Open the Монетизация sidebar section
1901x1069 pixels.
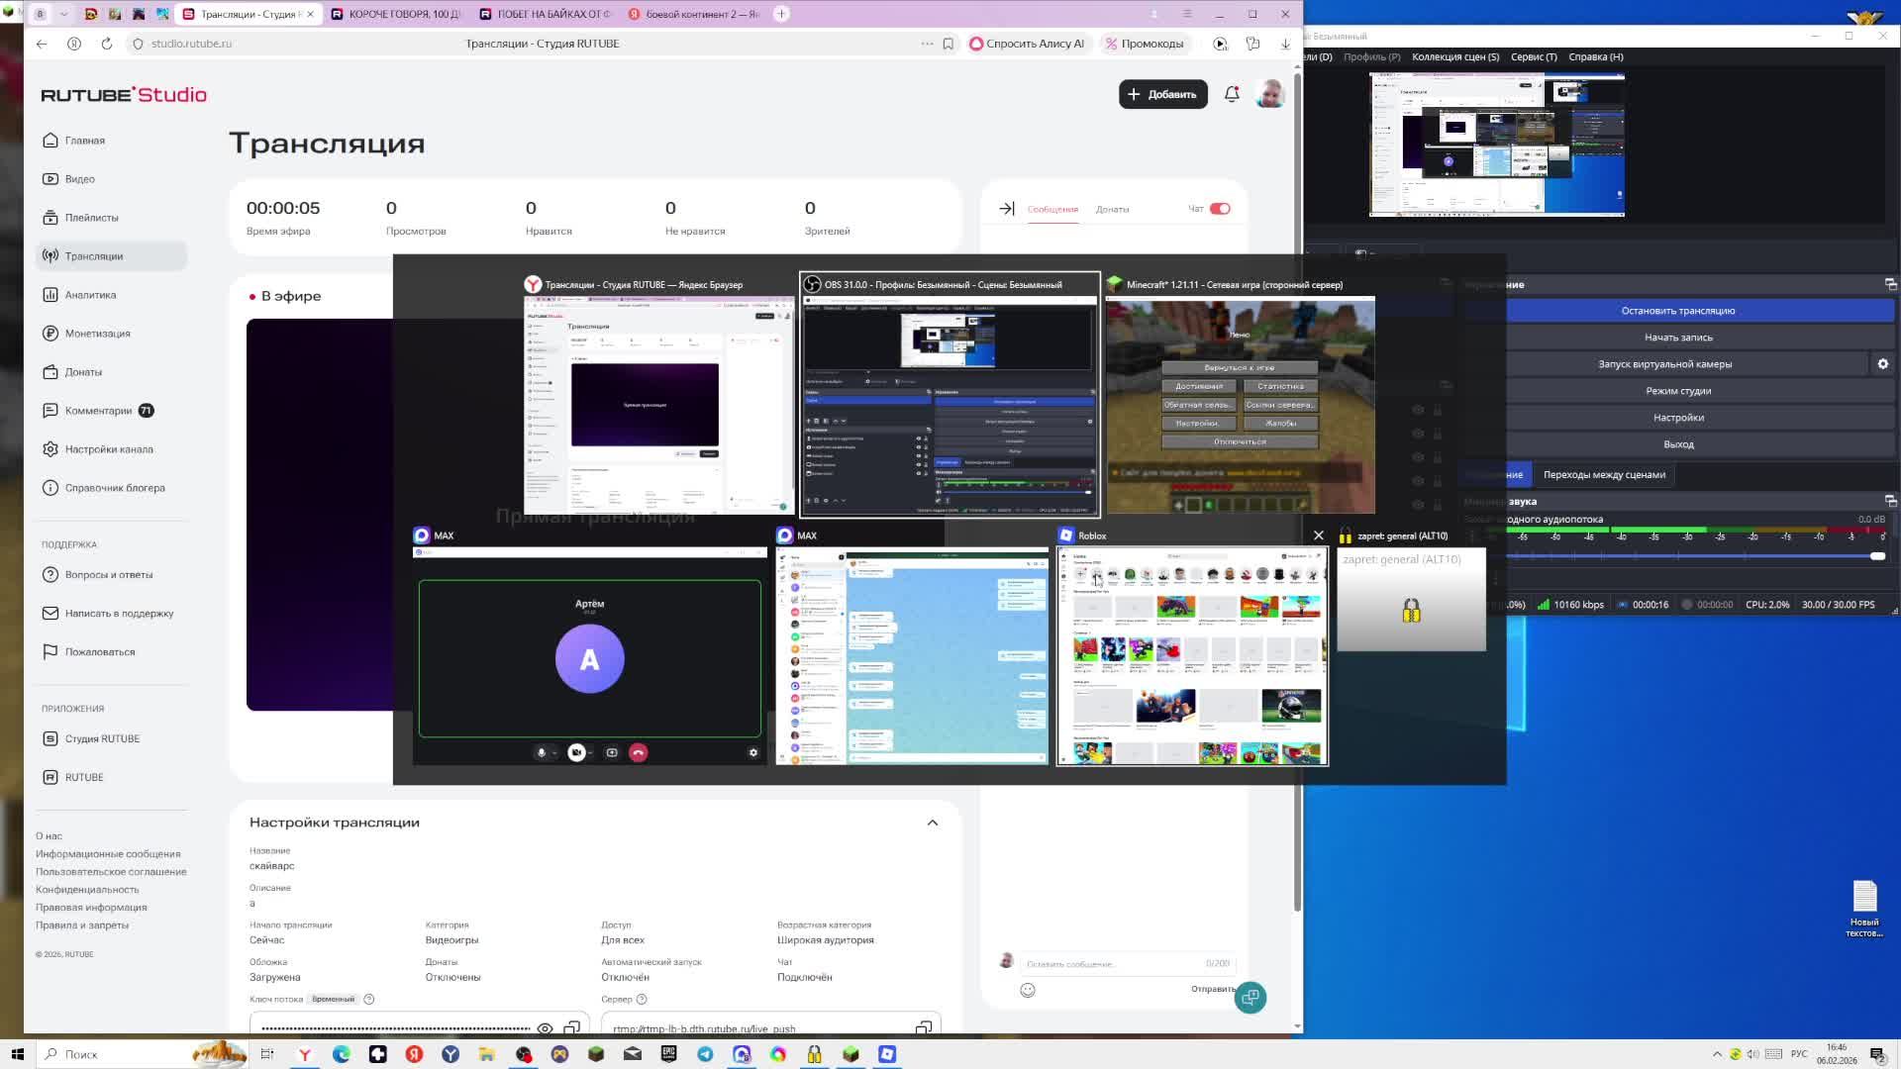(97, 334)
